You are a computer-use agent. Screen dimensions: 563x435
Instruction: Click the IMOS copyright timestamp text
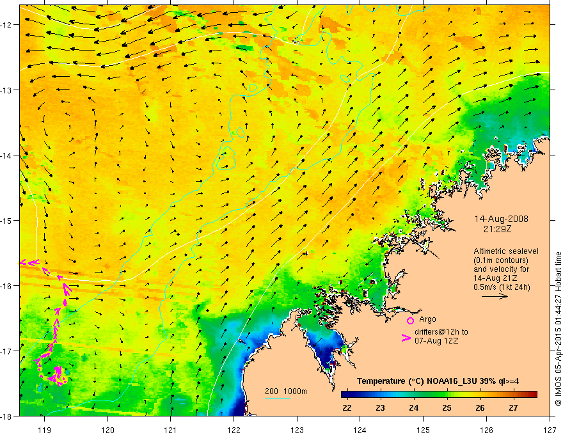coord(558,329)
